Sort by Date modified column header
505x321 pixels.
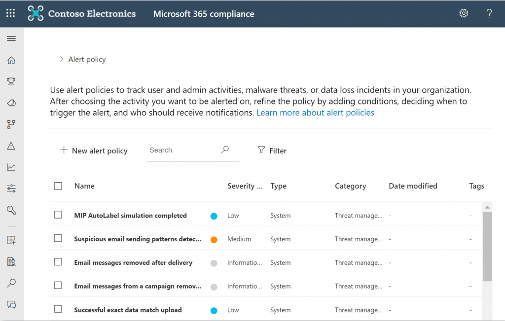coord(413,186)
